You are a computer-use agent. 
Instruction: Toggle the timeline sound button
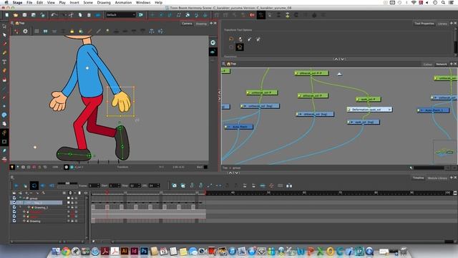pyautogui.click(x=43, y=186)
